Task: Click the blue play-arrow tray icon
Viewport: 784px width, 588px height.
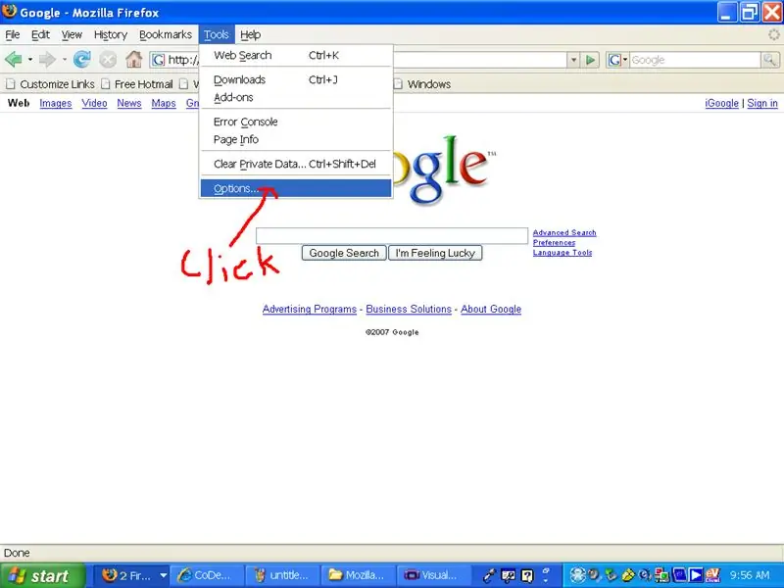Action: pyautogui.click(x=696, y=575)
